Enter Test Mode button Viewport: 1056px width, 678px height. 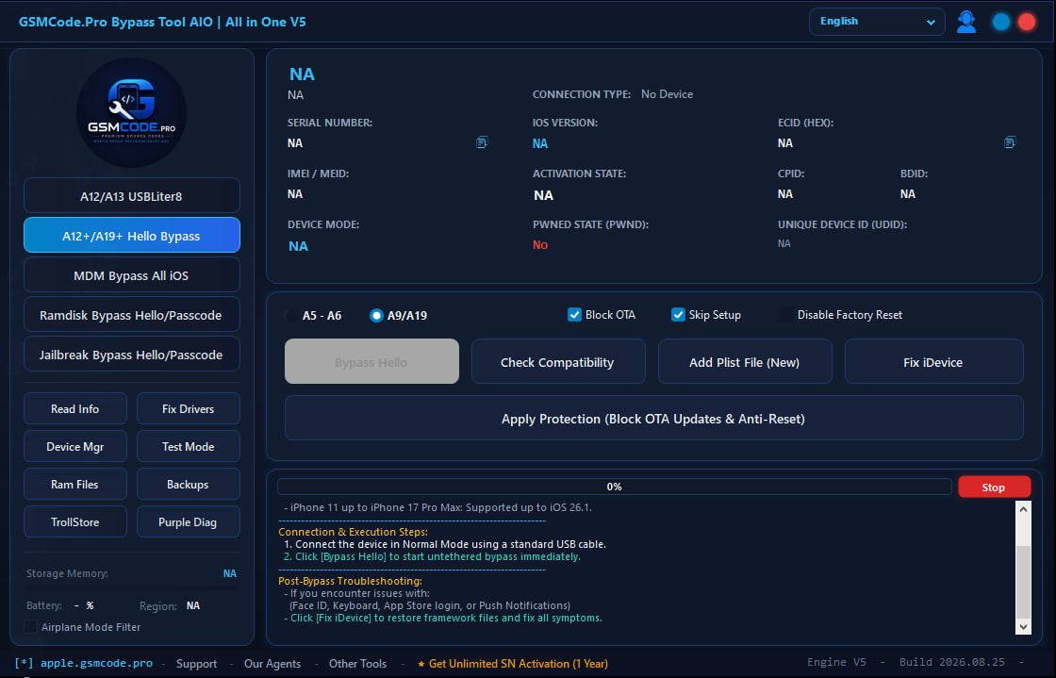pos(189,446)
